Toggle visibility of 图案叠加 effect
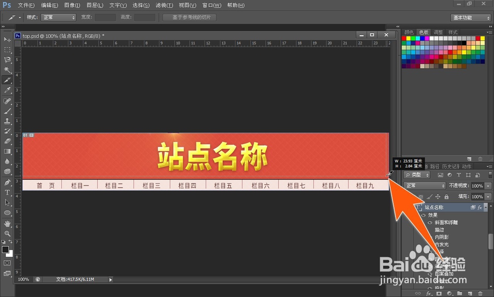The width and height of the screenshot is (494, 297). [430, 274]
